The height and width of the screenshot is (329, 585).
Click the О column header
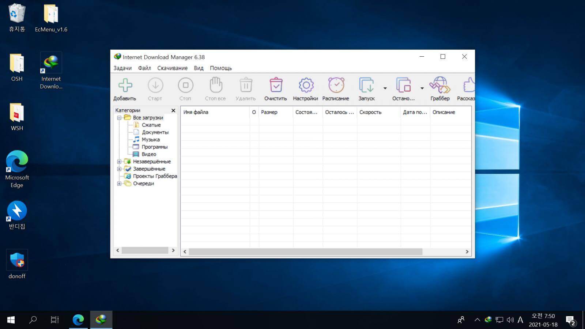click(254, 112)
